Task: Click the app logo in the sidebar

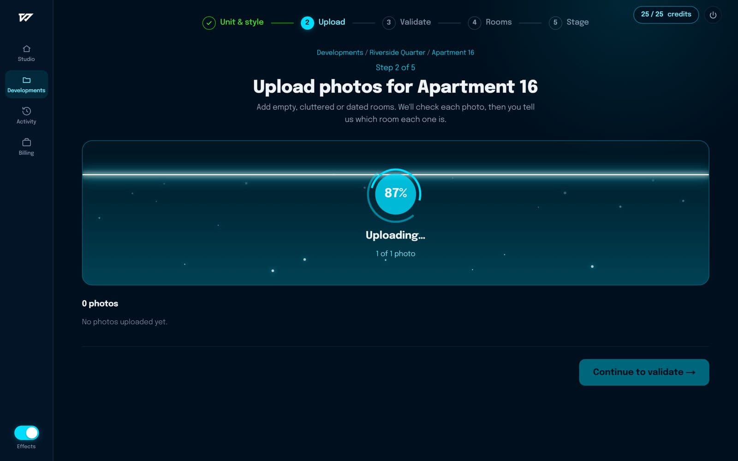Action: pos(26,18)
